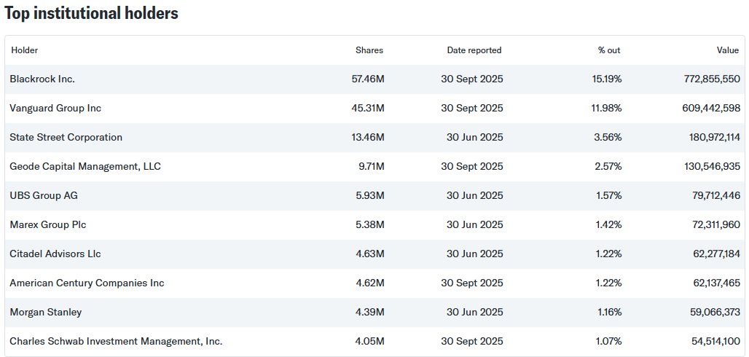This screenshot has height=357, width=749.
Task: Click the 13.46M shares value
Action: pos(368,138)
